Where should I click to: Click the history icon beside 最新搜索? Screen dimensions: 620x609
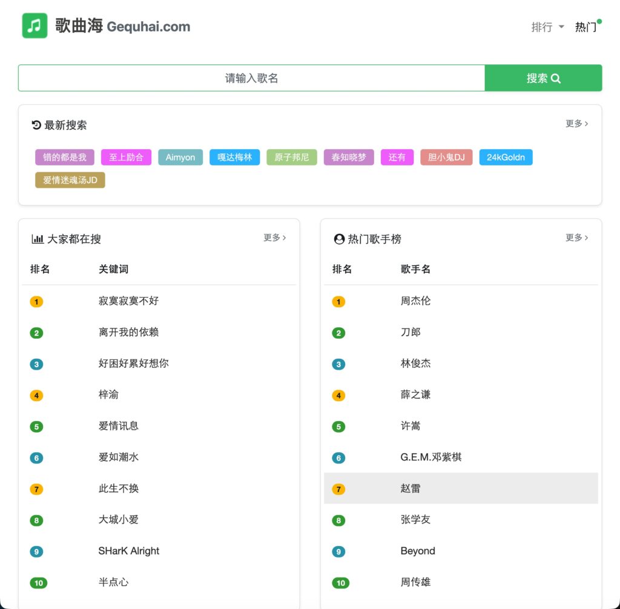point(36,125)
